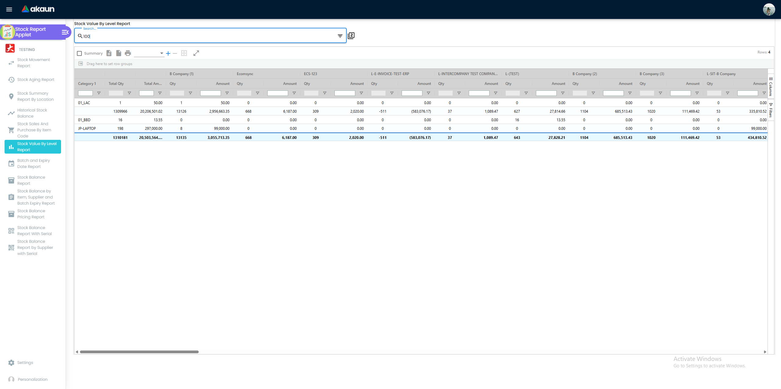The image size is (781, 389).
Task: Click the printer icon in the grid toolbar
Action: click(x=128, y=53)
